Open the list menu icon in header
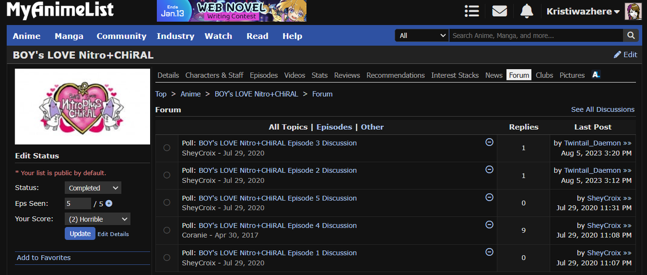Viewport: 647px width, 275px height. tap(472, 11)
